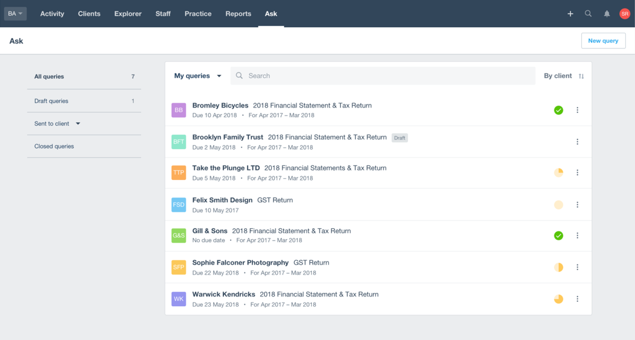Viewport: 635px width, 340px height.
Task: Click the New query button
Action: tap(604, 41)
